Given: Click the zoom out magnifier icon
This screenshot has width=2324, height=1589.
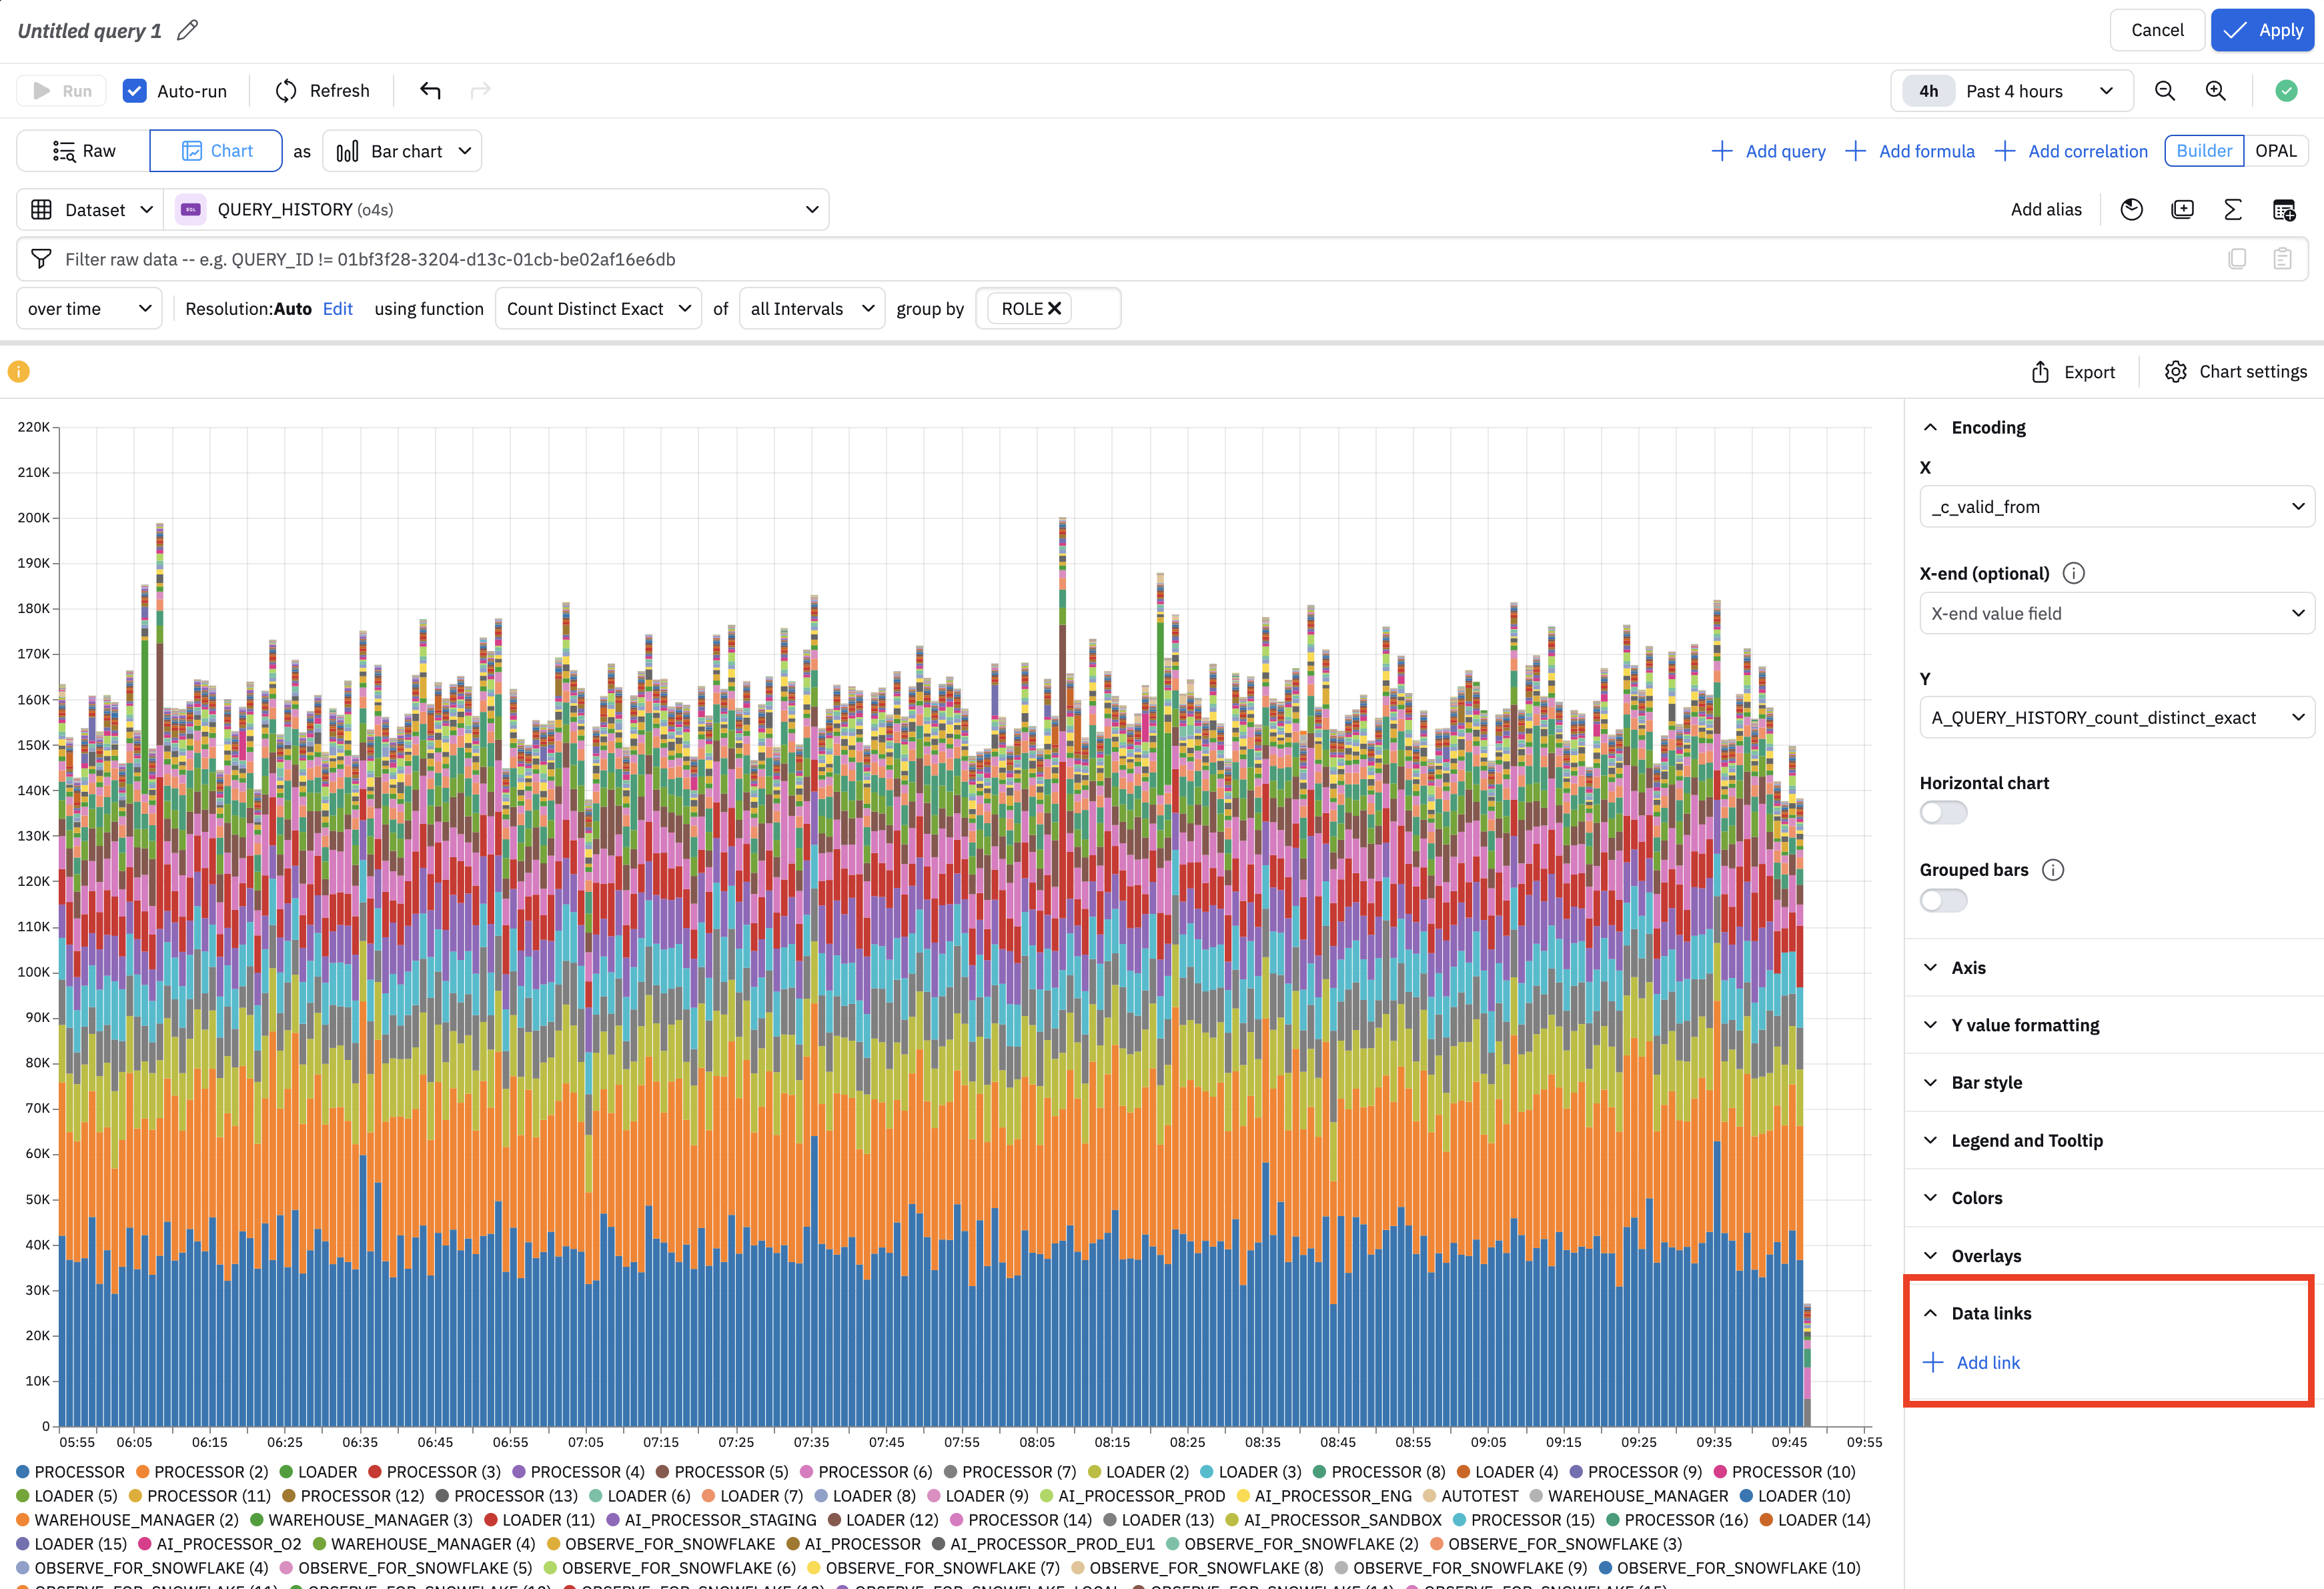Looking at the screenshot, I should (x=2165, y=91).
